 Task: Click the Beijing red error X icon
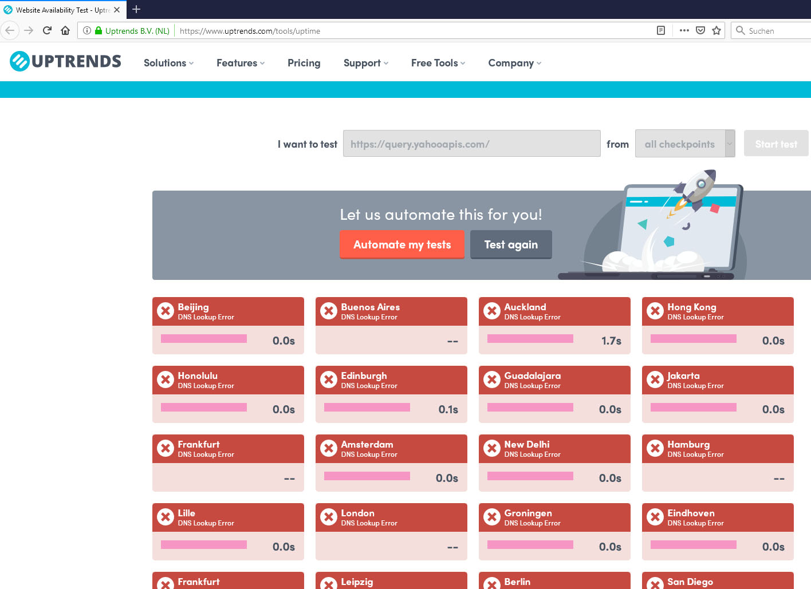click(166, 311)
